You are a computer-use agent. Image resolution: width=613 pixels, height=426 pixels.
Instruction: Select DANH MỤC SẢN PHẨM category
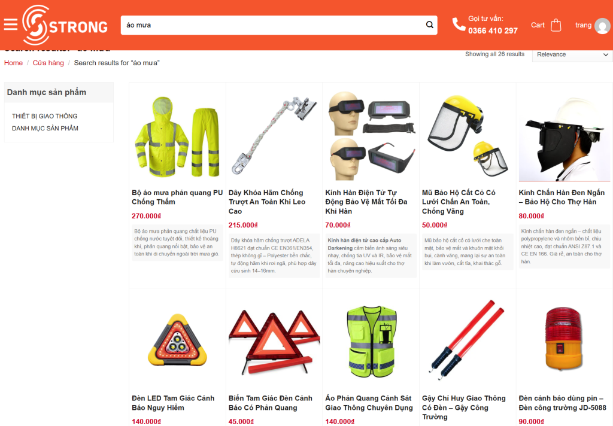tap(45, 128)
